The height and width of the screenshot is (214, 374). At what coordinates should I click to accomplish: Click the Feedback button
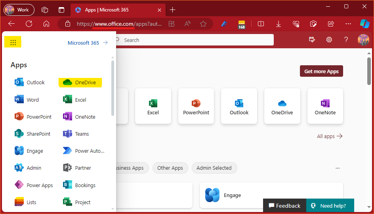pyautogui.click(x=284, y=206)
